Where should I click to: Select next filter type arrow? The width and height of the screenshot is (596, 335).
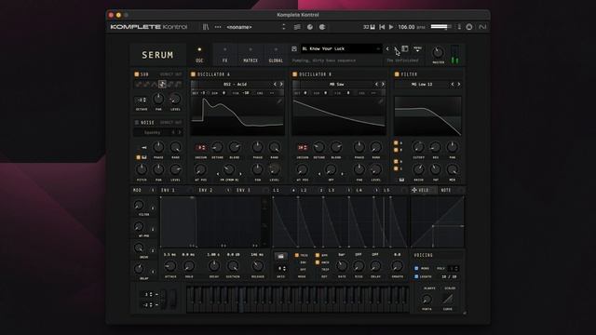[x=459, y=84]
